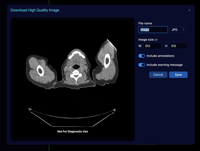Disable the Include annotations switch
200x151 pixels.
coord(142,56)
